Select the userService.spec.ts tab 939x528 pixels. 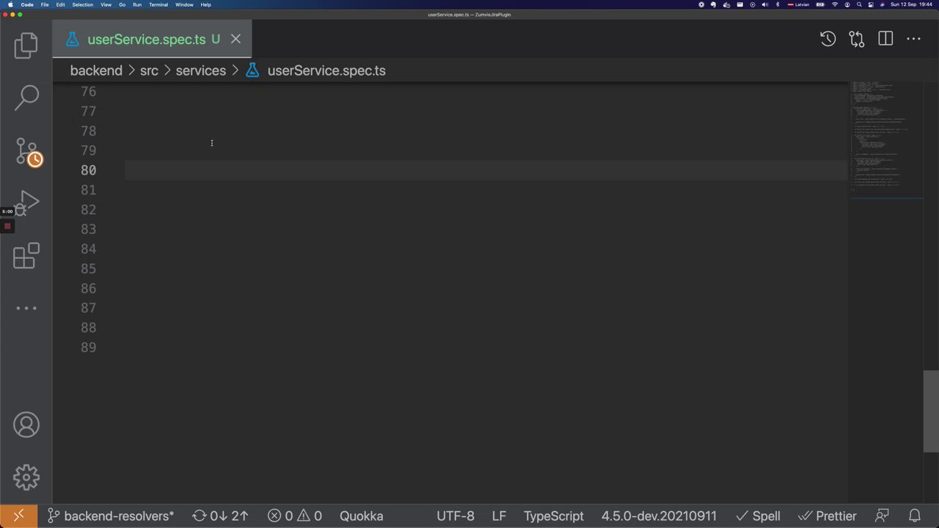click(x=152, y=39)
